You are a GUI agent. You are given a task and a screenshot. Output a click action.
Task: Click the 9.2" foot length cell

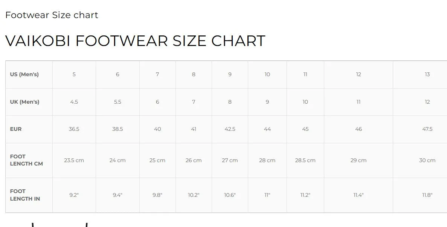[x=74, y=195]
